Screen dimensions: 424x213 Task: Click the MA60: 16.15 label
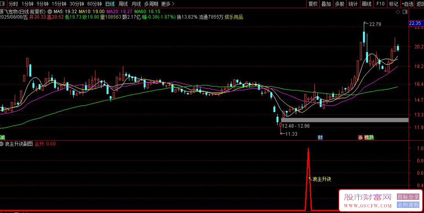pos(147,11)
